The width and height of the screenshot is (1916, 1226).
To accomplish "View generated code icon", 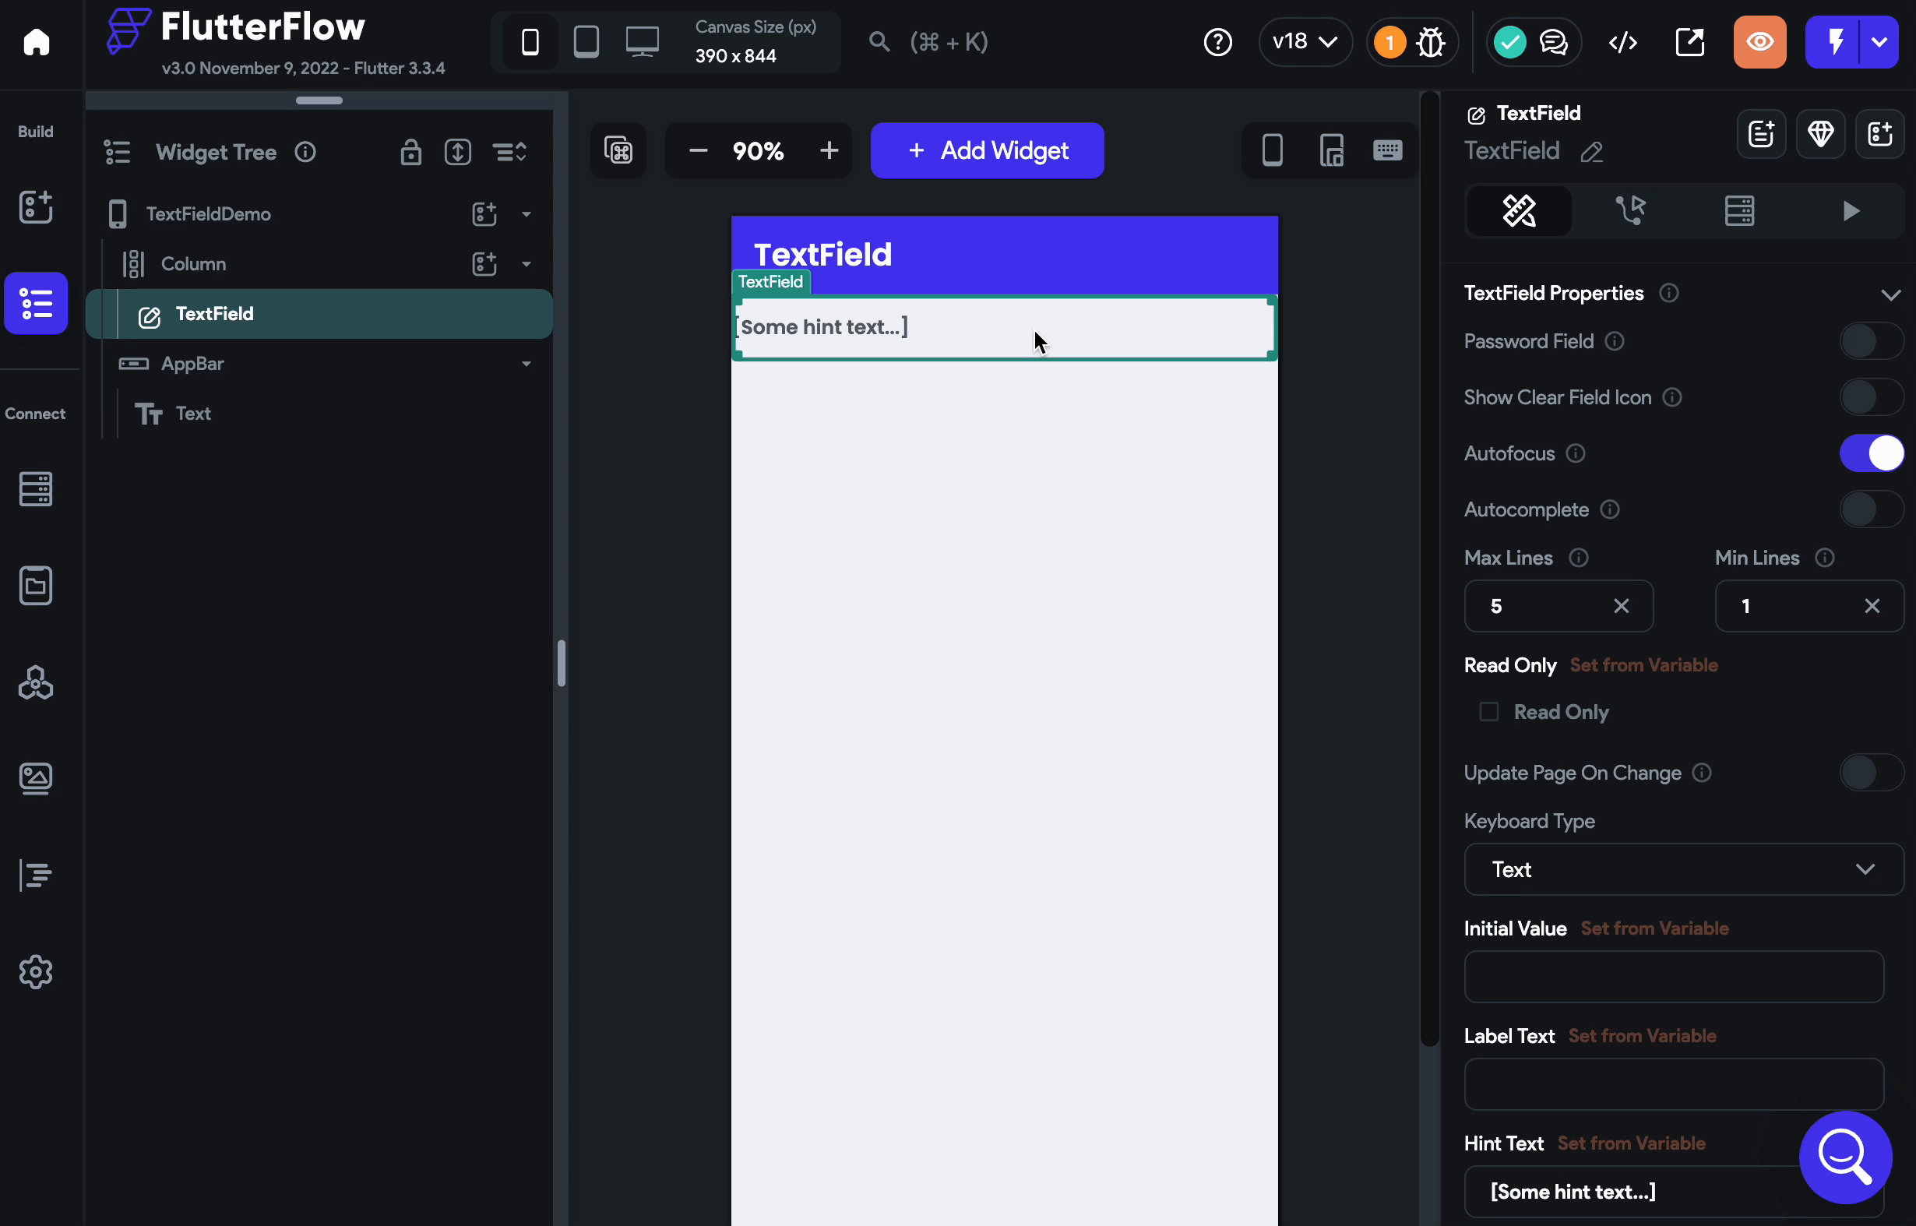I will point(1623,42).
